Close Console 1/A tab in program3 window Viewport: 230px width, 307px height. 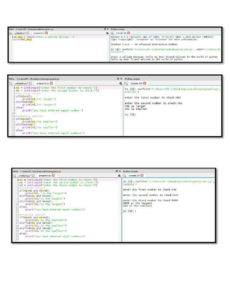[x=142, y=175]
